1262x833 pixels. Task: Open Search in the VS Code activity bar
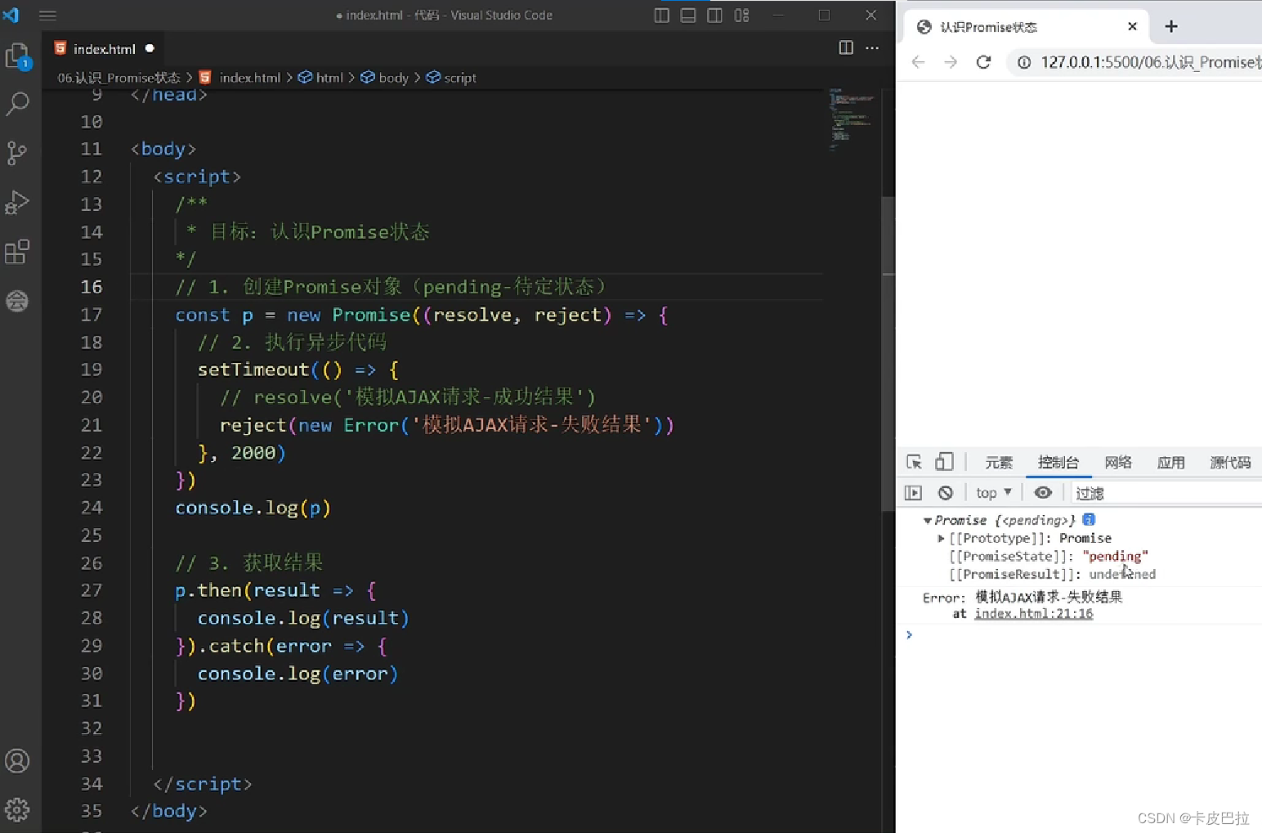18,104
